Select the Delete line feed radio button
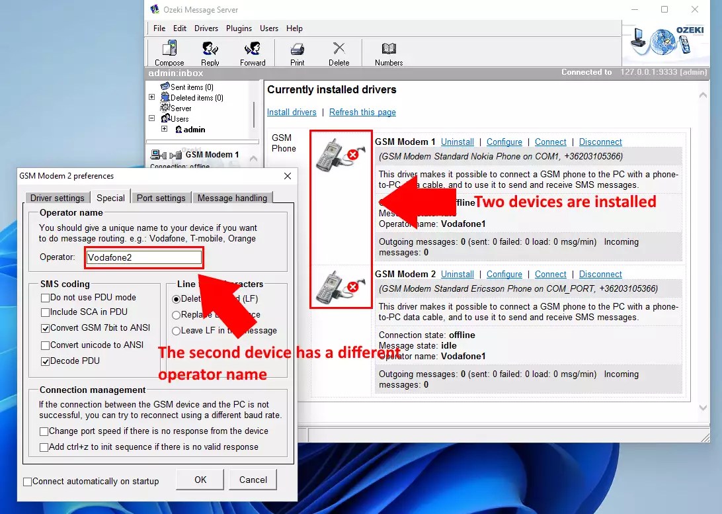 click(x=176, y=299)
